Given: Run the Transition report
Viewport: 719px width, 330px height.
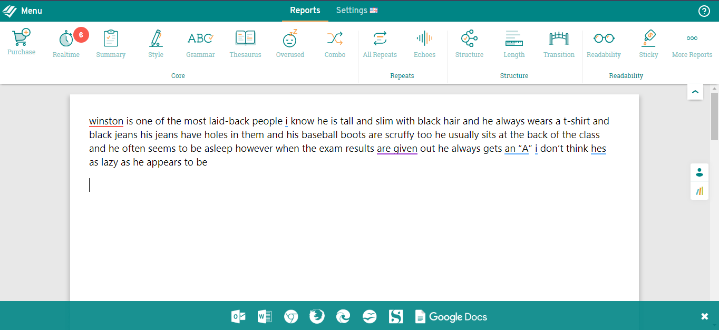Looking at the screenshot, I should pyautogui.click(x=559, y=44).
